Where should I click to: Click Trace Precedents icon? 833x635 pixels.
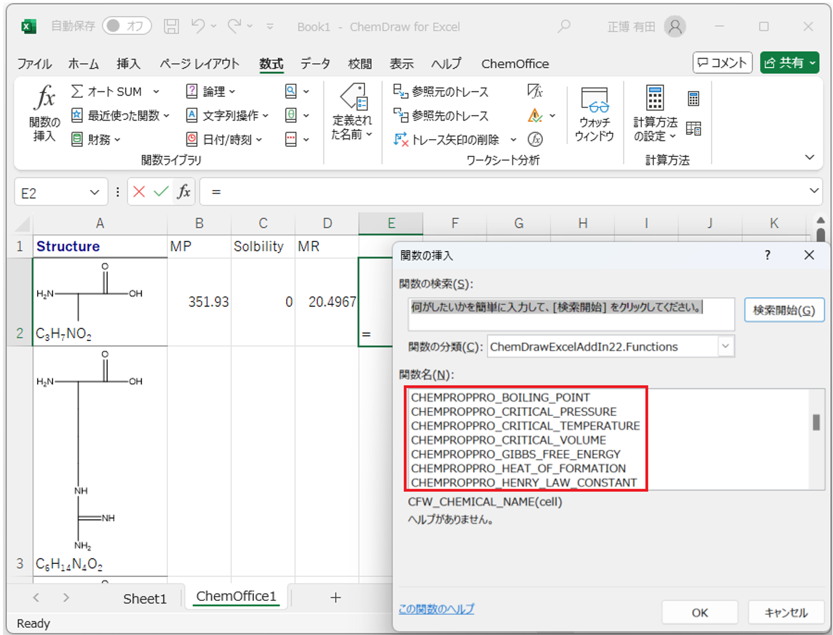400,91
